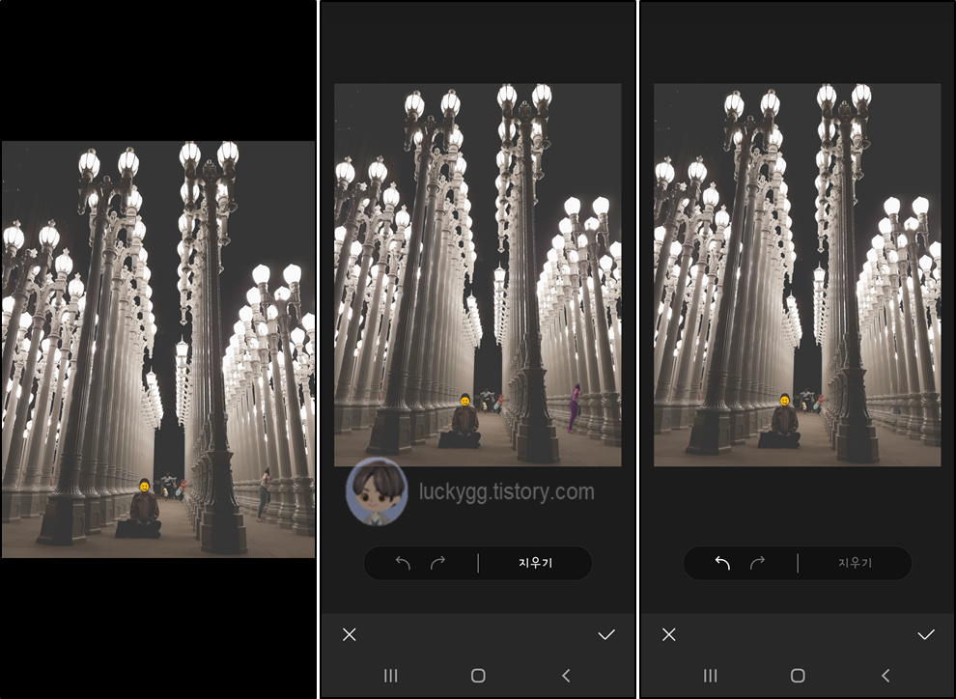This screenshot has height=699, width=956.
Task: Tap purple highlighted person in middle photo
Action: click(x=575, y=407)
